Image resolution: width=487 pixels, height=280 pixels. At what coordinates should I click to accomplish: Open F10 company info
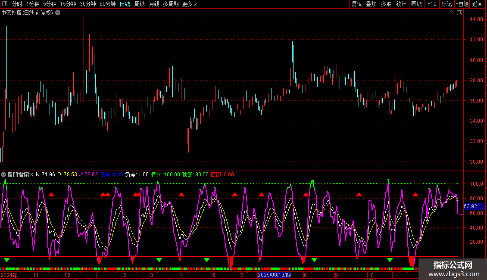click(x=431, y=4)
